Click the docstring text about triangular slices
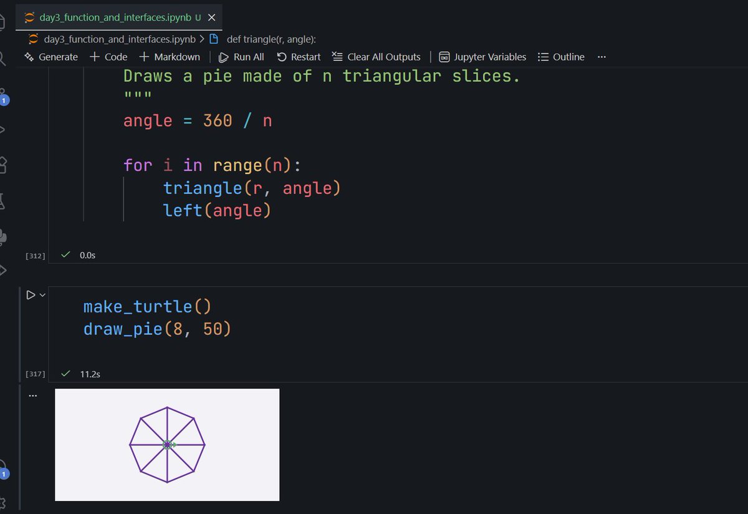Image resolution: width=748 pixels, height=514 pixels. 322,76
